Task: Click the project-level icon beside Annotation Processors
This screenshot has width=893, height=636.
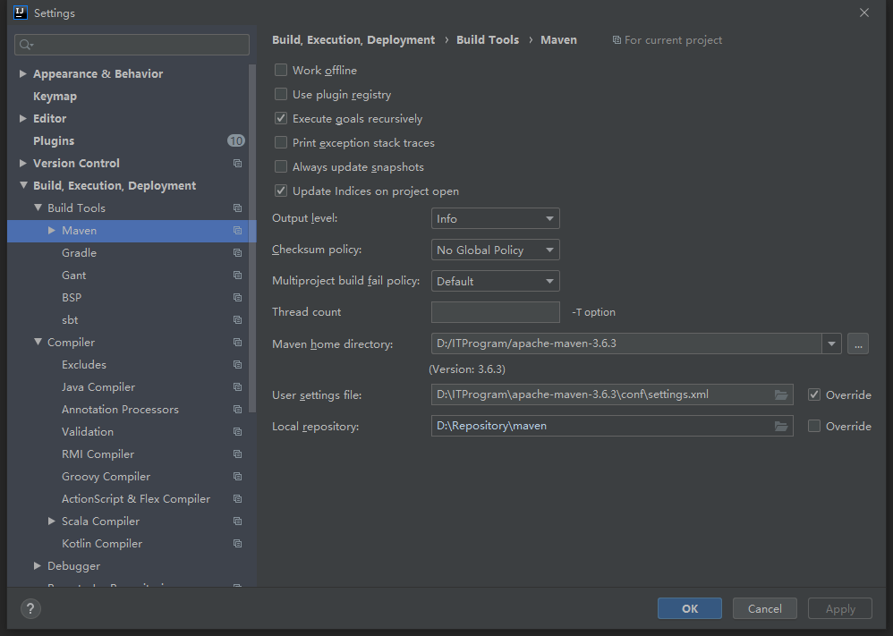Action: pos(237,410)
